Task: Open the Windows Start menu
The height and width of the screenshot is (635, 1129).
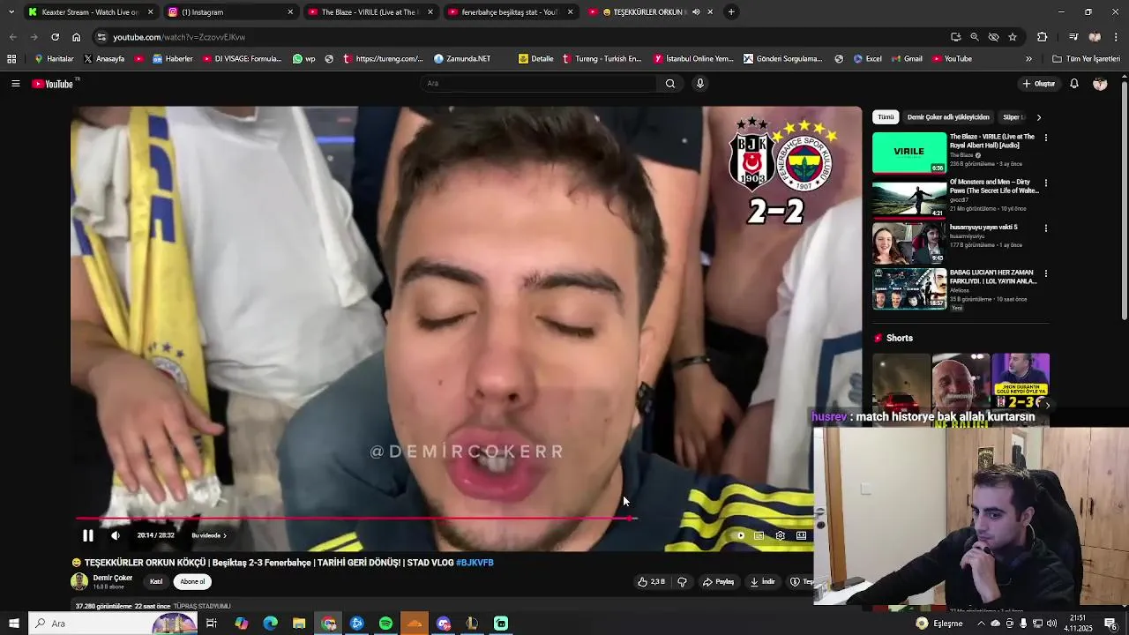Action: tap(13, 624)
